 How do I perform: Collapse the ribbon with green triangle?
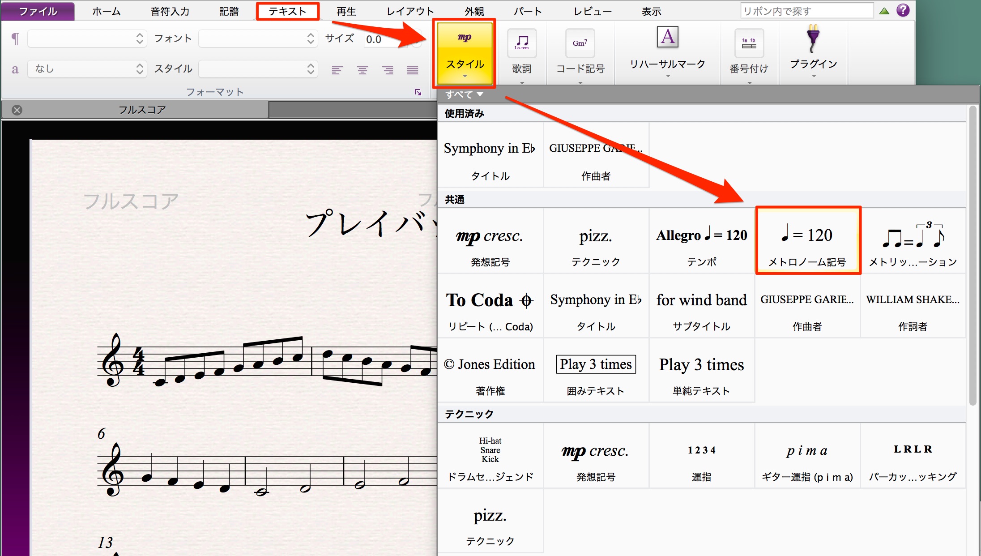(x=884, y=11)
